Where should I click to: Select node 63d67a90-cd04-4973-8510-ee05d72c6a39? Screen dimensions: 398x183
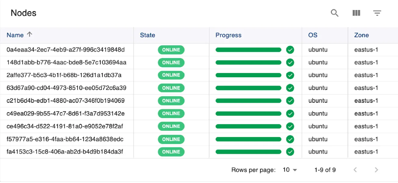(66, 88)
